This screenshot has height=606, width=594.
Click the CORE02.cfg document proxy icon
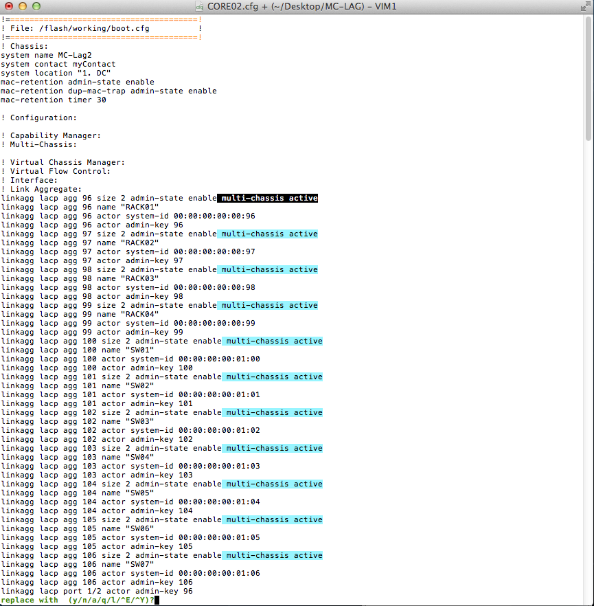click(201, 6)
